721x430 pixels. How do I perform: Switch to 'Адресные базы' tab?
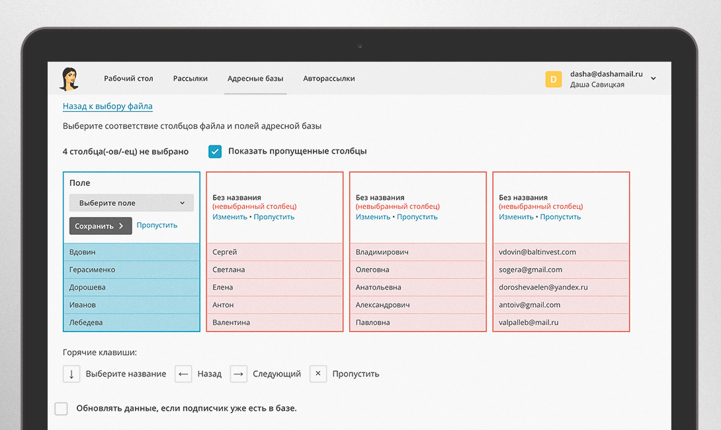tap(255, 79)
